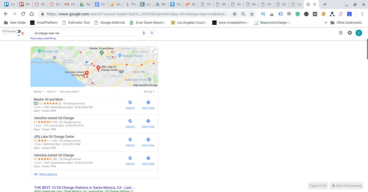
Task: Get directions to Jiffy Lube Oil Change Center
Action: (148, 142)
